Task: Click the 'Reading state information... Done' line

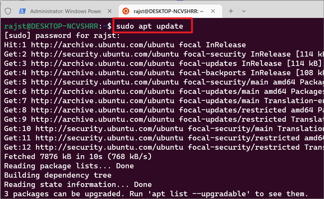Action: [x=78, y=185]
